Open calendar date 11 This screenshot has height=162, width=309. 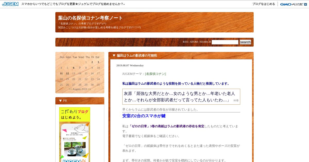(61, 73)
